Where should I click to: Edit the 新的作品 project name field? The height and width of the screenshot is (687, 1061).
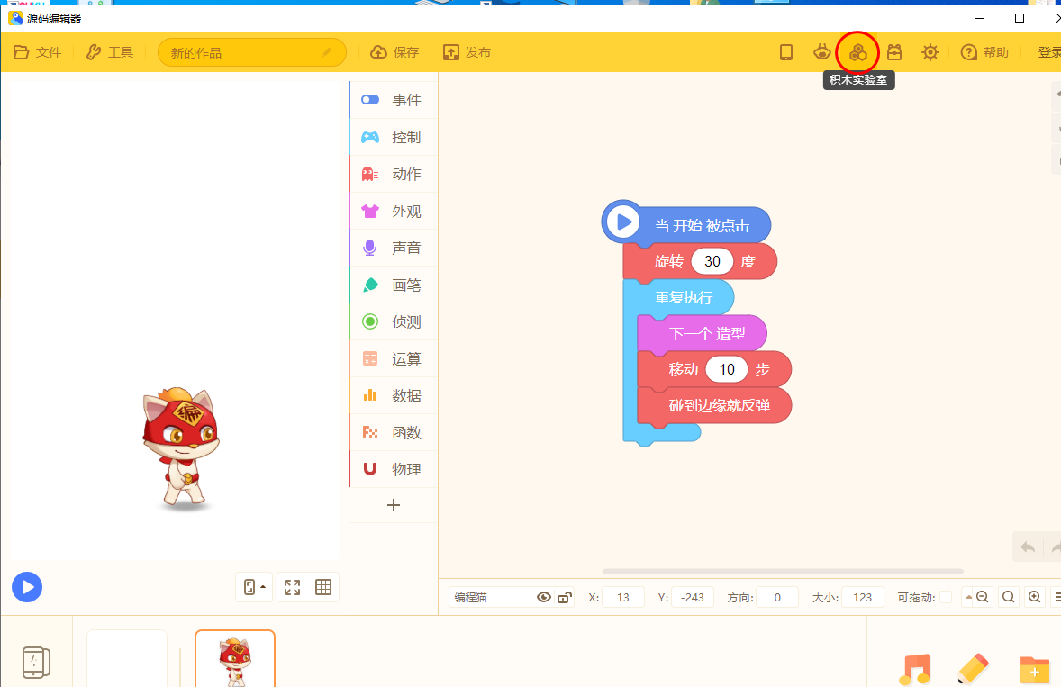click(251, 53)
